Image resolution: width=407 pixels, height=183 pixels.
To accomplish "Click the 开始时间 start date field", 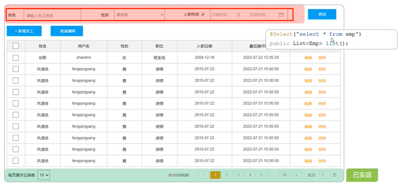I will (x=219, y=15).
